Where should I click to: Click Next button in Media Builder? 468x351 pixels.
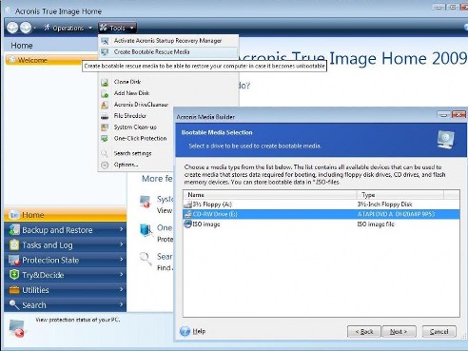coord(399,332)
